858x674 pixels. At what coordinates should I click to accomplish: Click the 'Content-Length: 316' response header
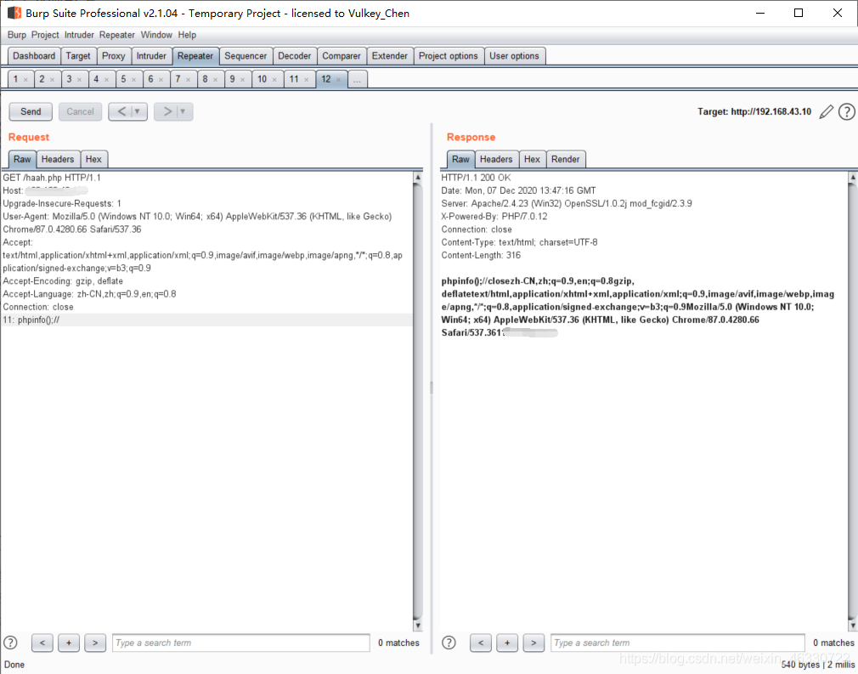point(481,255)
